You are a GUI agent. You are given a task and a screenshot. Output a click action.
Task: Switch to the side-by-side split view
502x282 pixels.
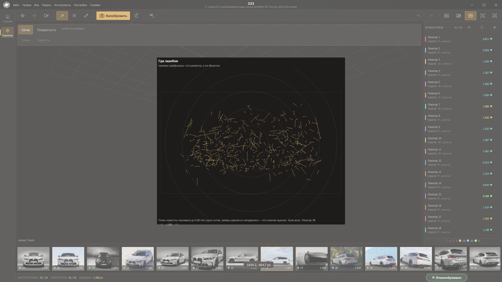458,16
